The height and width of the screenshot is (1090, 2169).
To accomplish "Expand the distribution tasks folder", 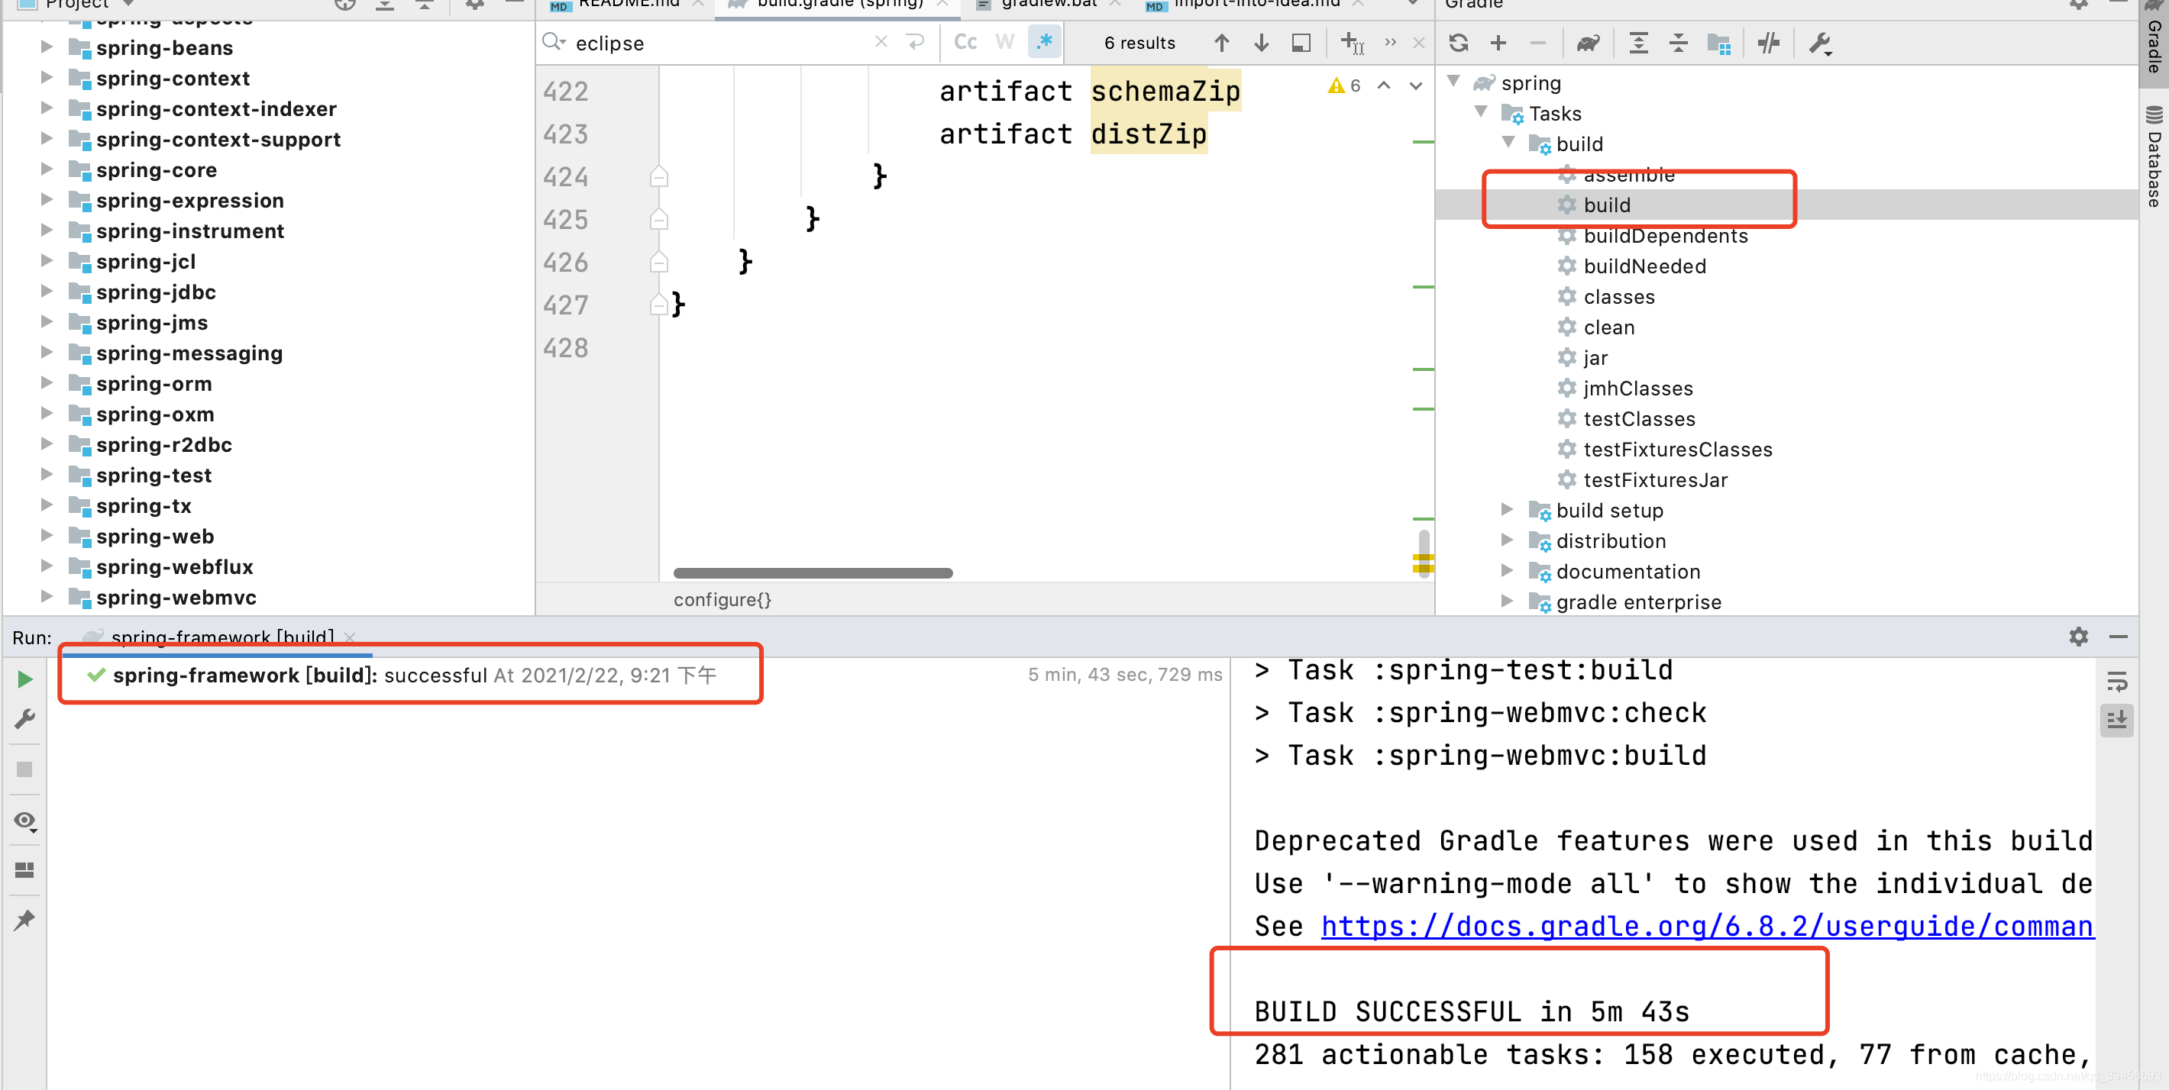I will tap(1507, 540).
